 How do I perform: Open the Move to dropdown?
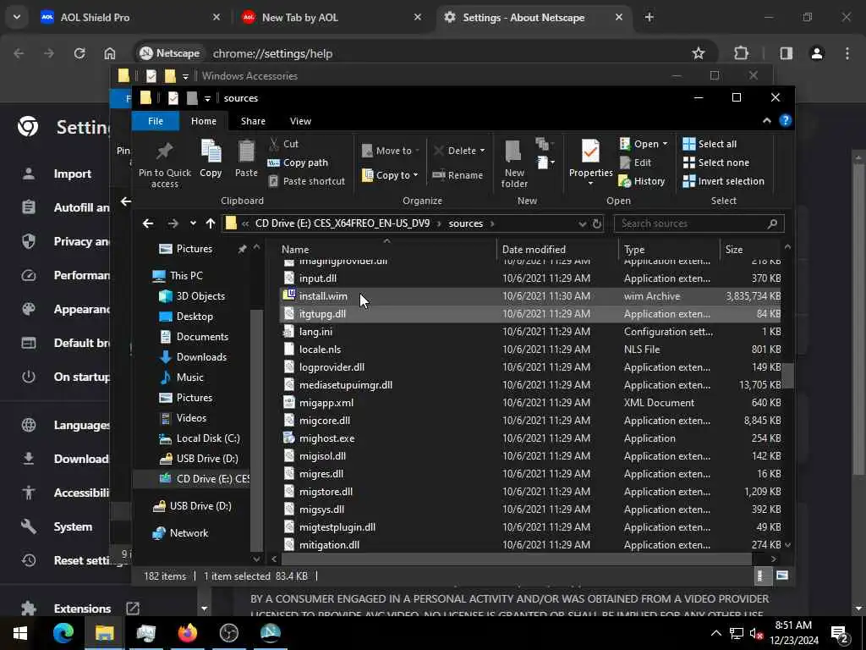click(x=391, y=151)
